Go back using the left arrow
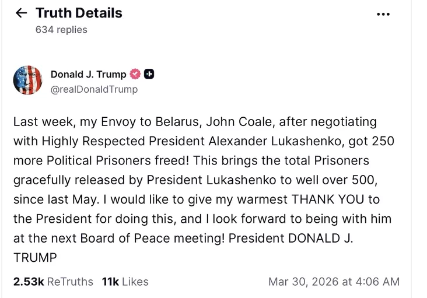 click(21, 13)
